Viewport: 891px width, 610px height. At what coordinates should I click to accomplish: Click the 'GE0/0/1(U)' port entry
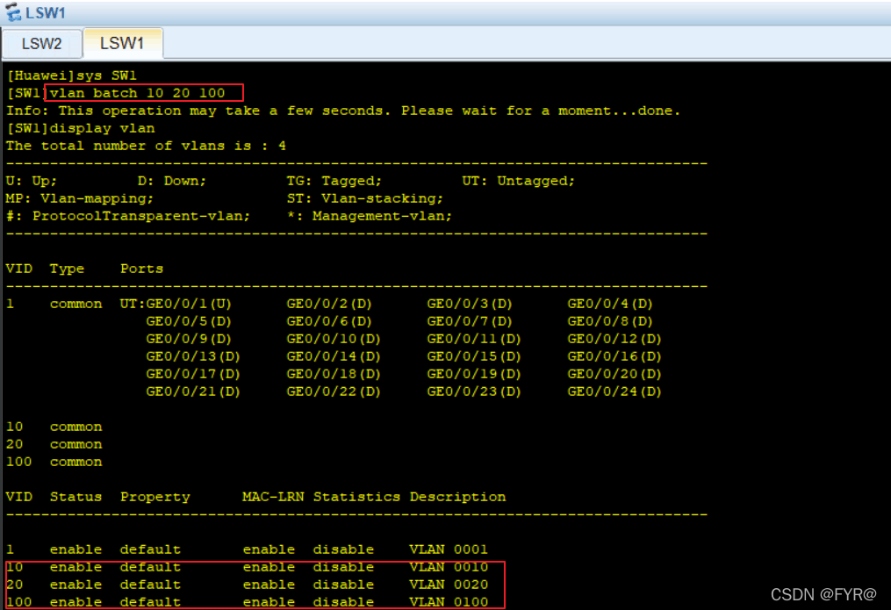pyautogui.click(x=189, y=304)
